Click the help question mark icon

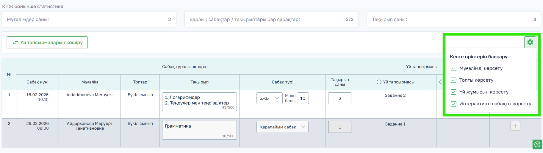coord(537,144)
